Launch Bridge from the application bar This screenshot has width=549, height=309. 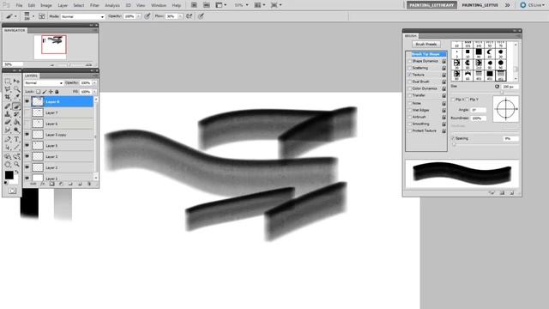pos(194,5)
